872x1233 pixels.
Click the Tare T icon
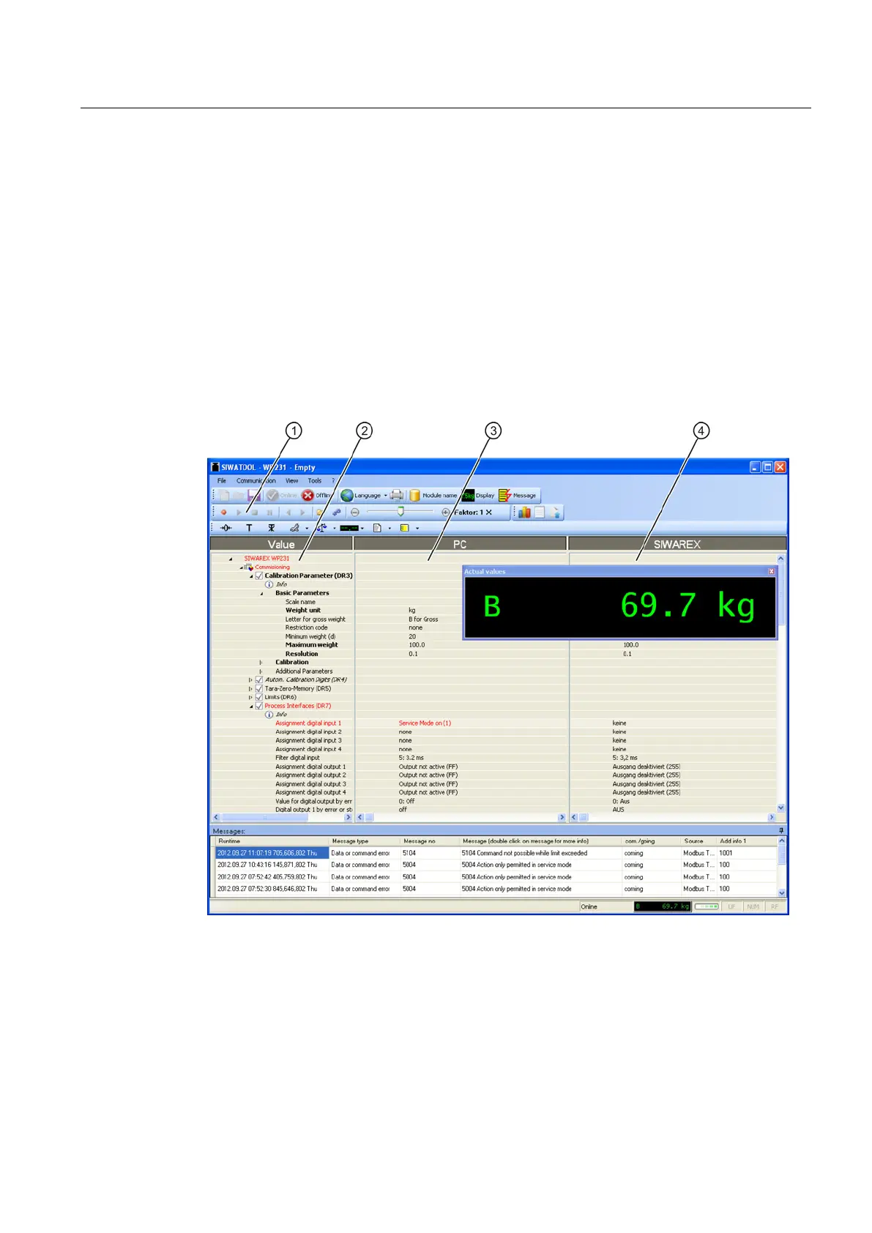coord(249,528)
